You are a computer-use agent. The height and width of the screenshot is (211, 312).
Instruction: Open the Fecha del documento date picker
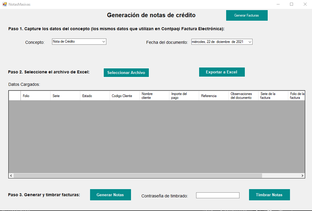pos(250,42)
